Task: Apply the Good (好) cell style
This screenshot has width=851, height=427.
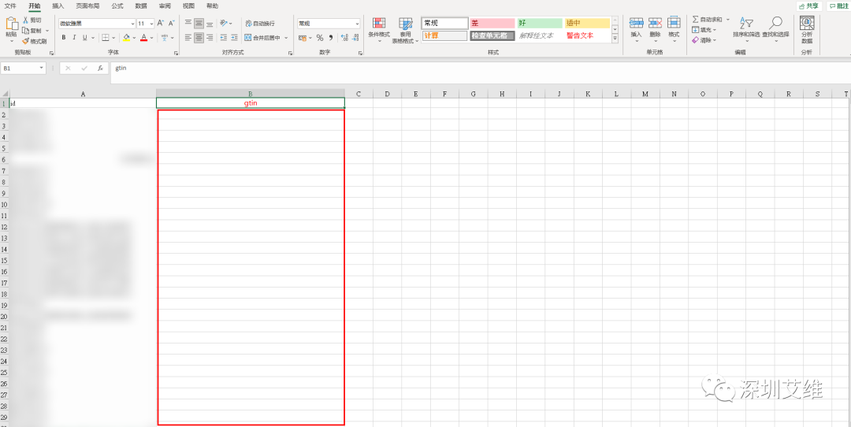Action: (540, 24)
